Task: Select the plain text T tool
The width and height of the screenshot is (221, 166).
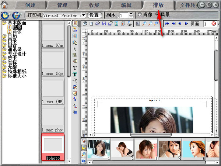Action: (x=75, y=68)
